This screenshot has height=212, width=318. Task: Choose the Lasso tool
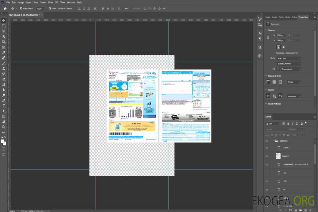pyautogui.click(x=4, y=31)
